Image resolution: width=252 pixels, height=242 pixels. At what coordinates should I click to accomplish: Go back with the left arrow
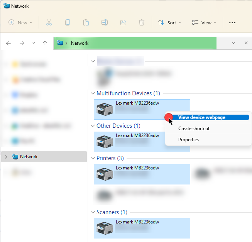click(x=8, y=43)
